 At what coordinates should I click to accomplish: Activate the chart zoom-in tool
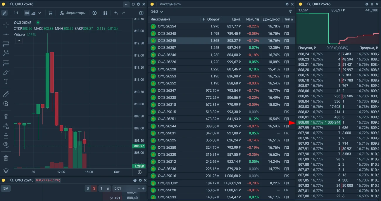(x=6, y=104)
